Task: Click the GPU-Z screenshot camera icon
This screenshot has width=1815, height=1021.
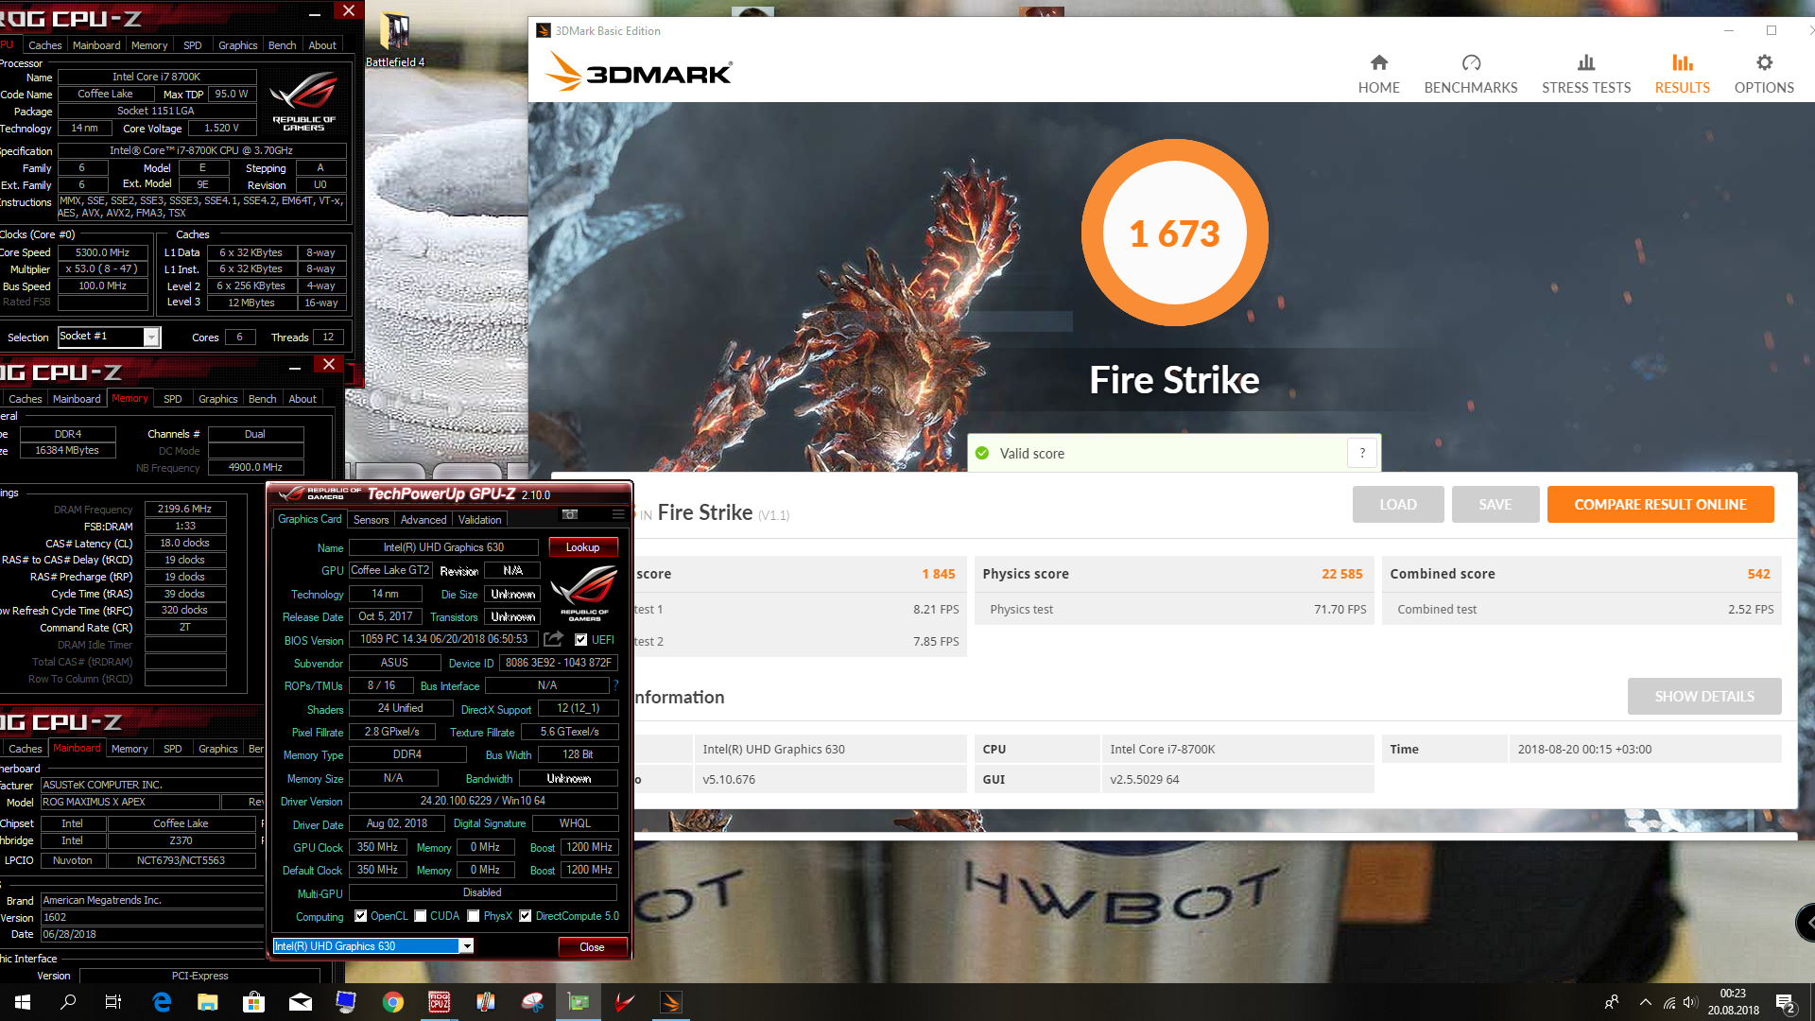Action: (x=570, y=514)
